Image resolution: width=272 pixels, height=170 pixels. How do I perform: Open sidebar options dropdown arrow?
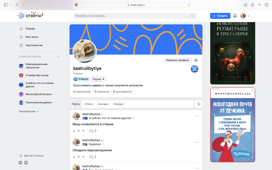click(11, 5)
